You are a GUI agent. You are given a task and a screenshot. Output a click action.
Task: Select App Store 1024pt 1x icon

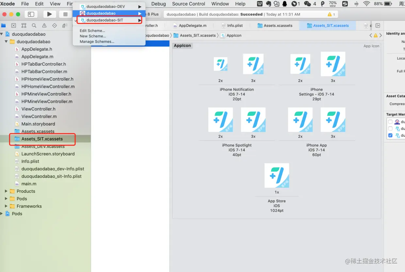[x=277, y=175]
